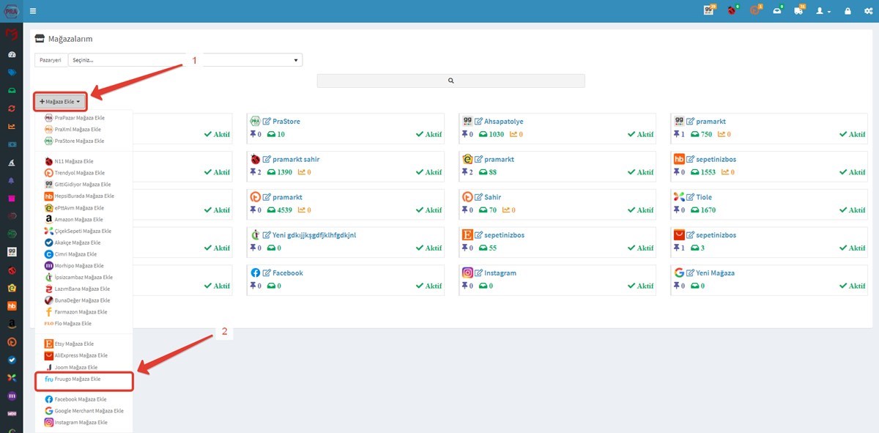Screen dimensions: 879x433
Task: Open the Yeni gdkıjjkşgdfjklhfgdkjnl store link
Action: pos(314,235)
